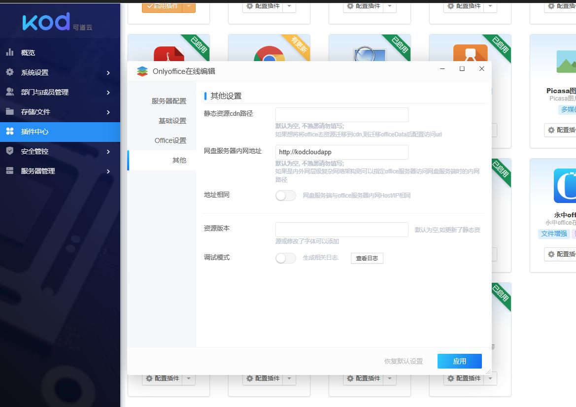Minimize the Onlyoffice dialog window
This screenshot has height=407, width=576.
(x=442, y=68)
